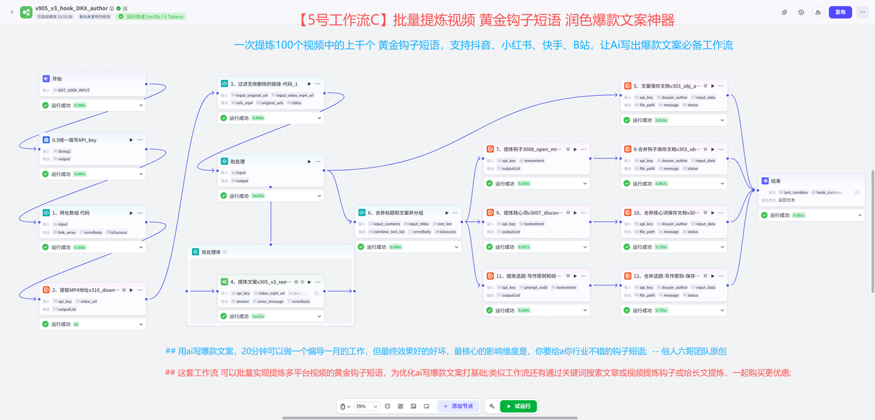The width and height of the screenshot is (875, 420).
Task: Click the green workflow logo icon
Action: tap(26, 12)
